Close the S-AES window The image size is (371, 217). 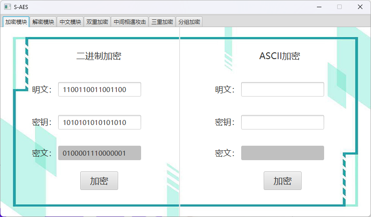tap(360, 7)
